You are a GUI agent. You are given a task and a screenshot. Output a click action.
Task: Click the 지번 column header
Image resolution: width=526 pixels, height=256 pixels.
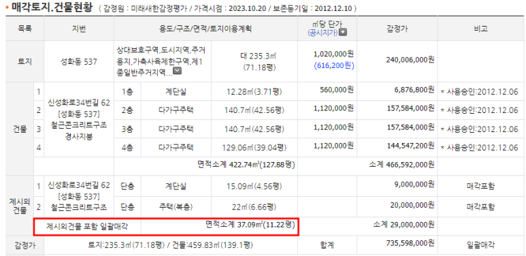[x=79, y=29]
